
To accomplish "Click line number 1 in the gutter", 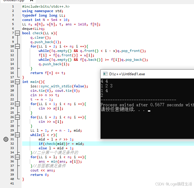I will tap(13, 6).
